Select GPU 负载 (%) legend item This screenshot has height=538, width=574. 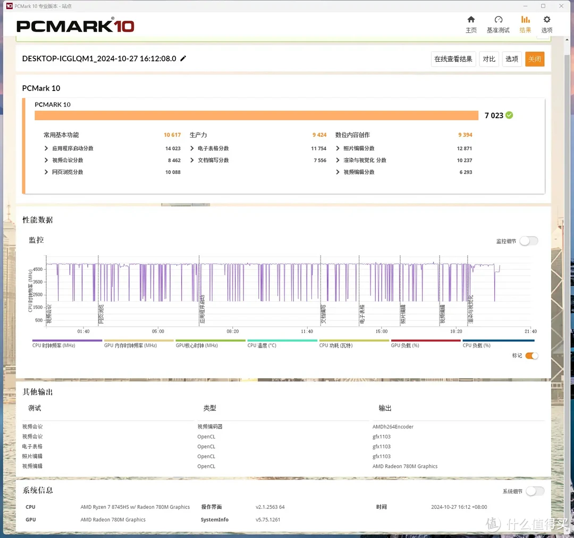426,344
